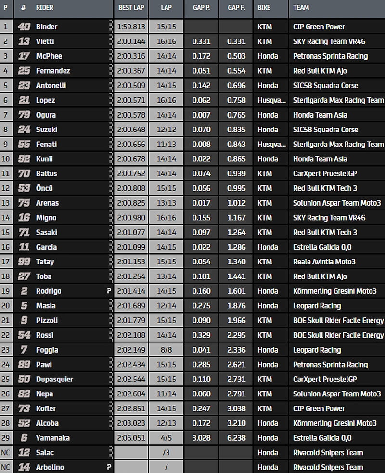Open rider name Ogura
Image resolution: width=385 pixels, height=473 pixels.
tap(46, 115)
